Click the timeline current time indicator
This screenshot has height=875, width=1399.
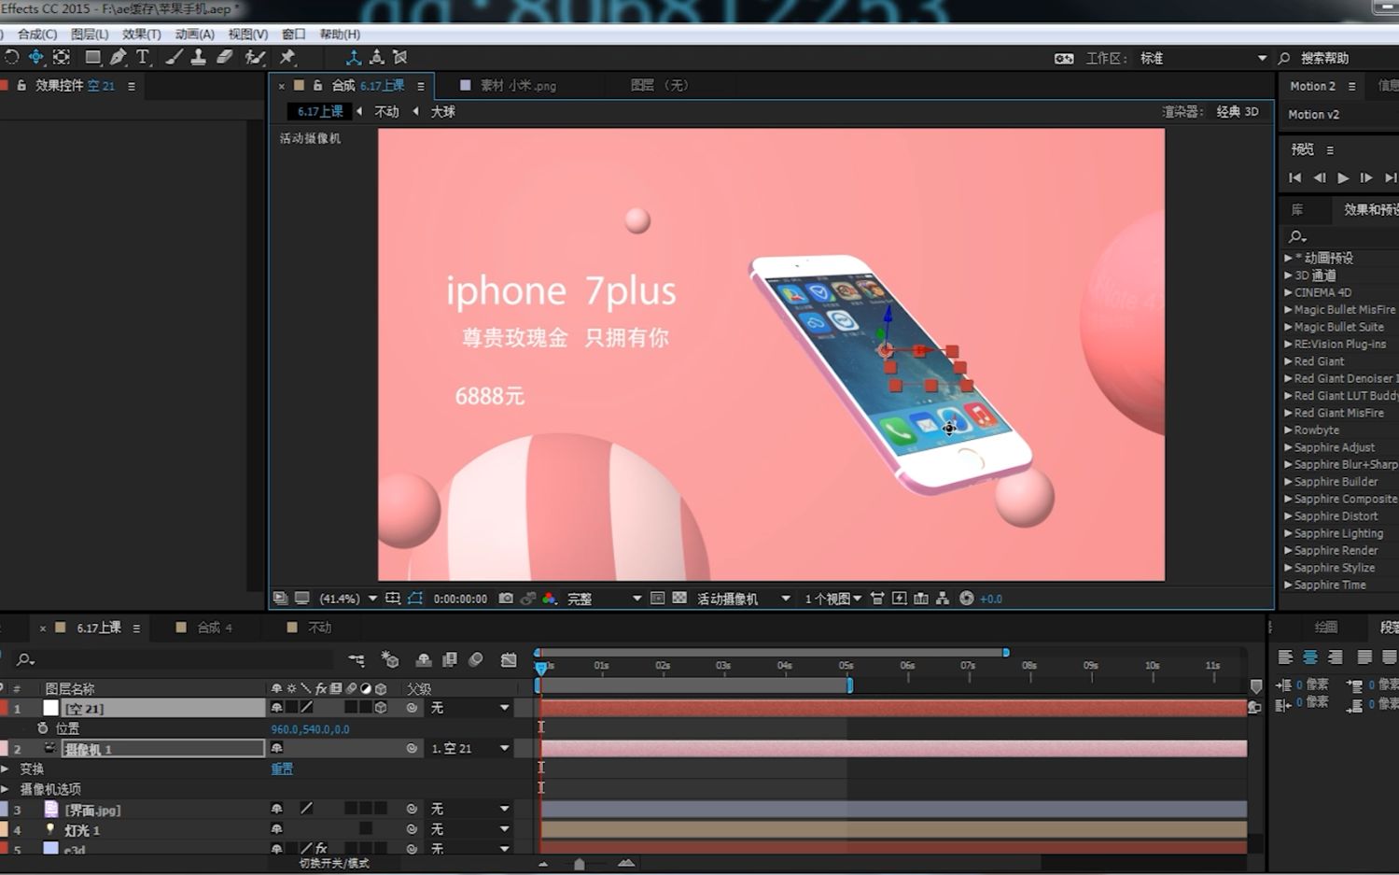[540, 668]
